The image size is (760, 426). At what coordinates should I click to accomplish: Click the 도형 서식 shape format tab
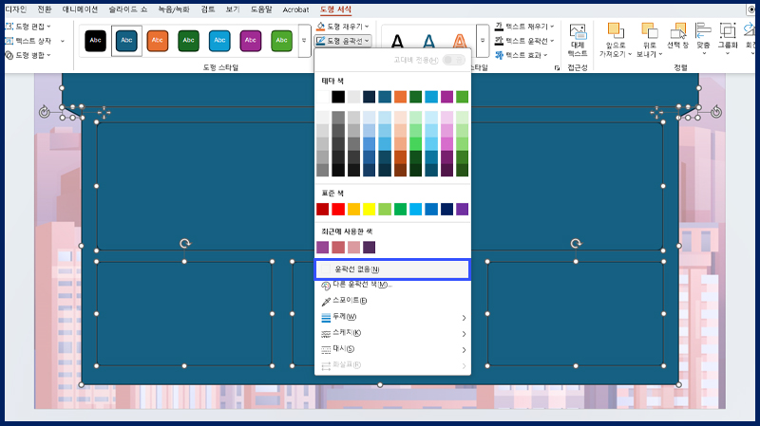[x=336, y=9]
